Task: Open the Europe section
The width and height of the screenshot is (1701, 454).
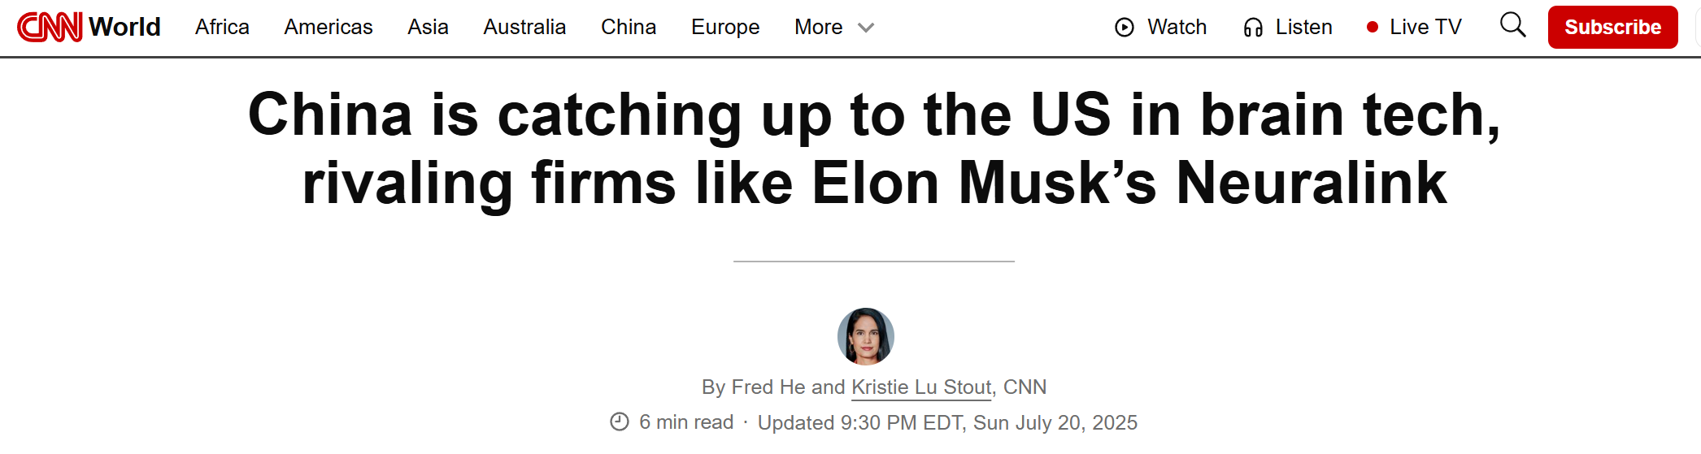Action: 725,28
